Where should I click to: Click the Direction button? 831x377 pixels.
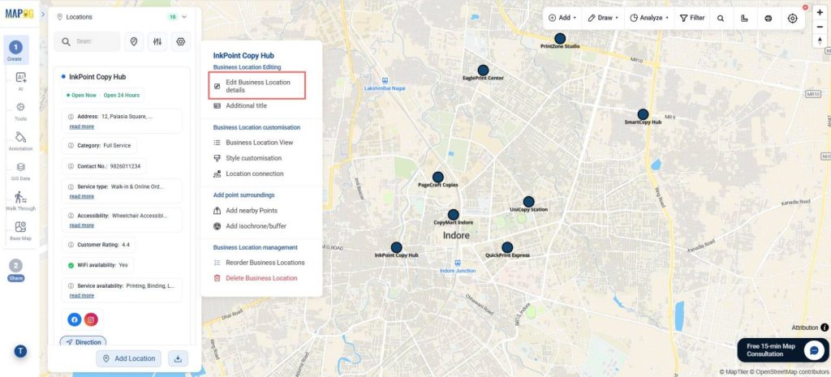point(84,342)
